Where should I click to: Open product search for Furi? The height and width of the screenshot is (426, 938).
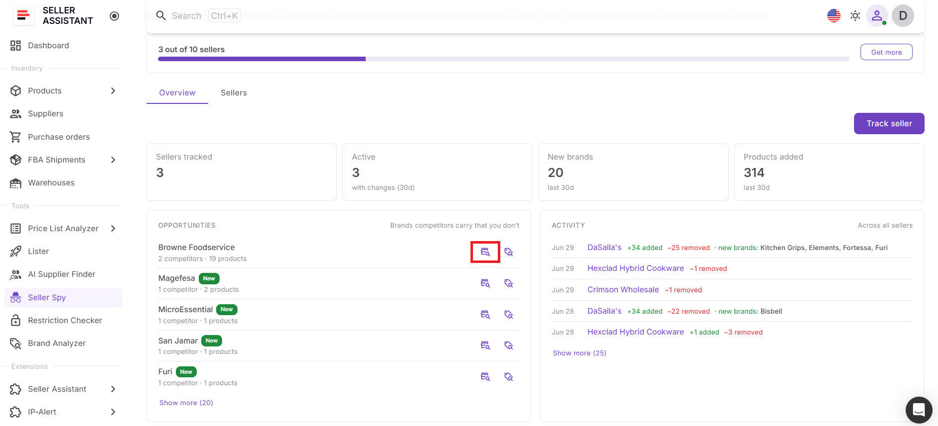485,377
